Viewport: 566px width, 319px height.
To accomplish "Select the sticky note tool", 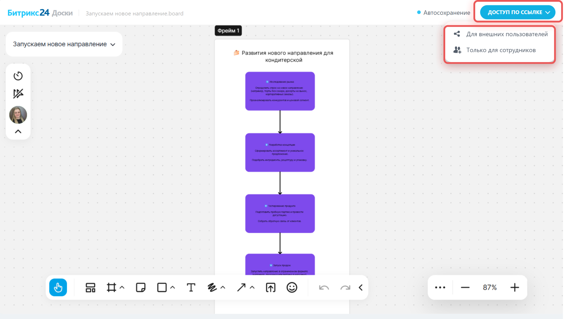I will (x=141, y=287).
